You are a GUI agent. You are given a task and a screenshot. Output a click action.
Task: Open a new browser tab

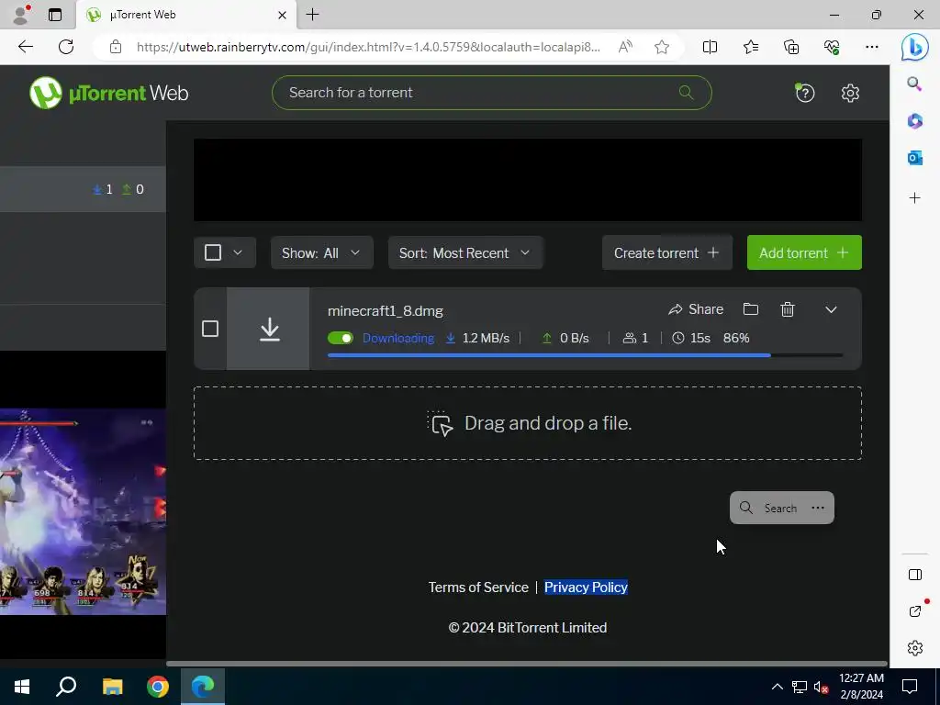(312, 15)
